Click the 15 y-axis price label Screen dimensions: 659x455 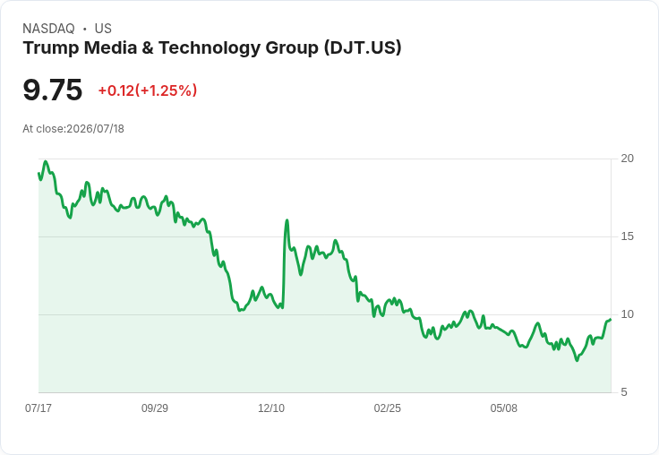pos(627,236)
